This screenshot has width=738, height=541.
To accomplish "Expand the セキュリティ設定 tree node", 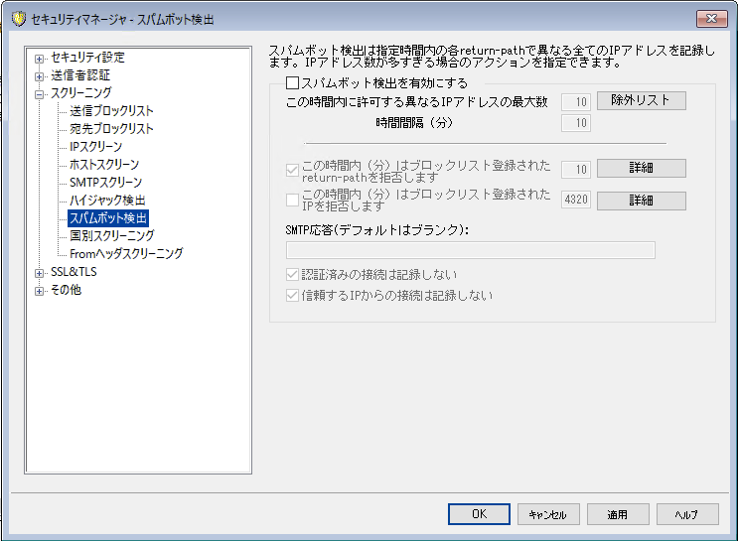I will [x=40, y=58].
